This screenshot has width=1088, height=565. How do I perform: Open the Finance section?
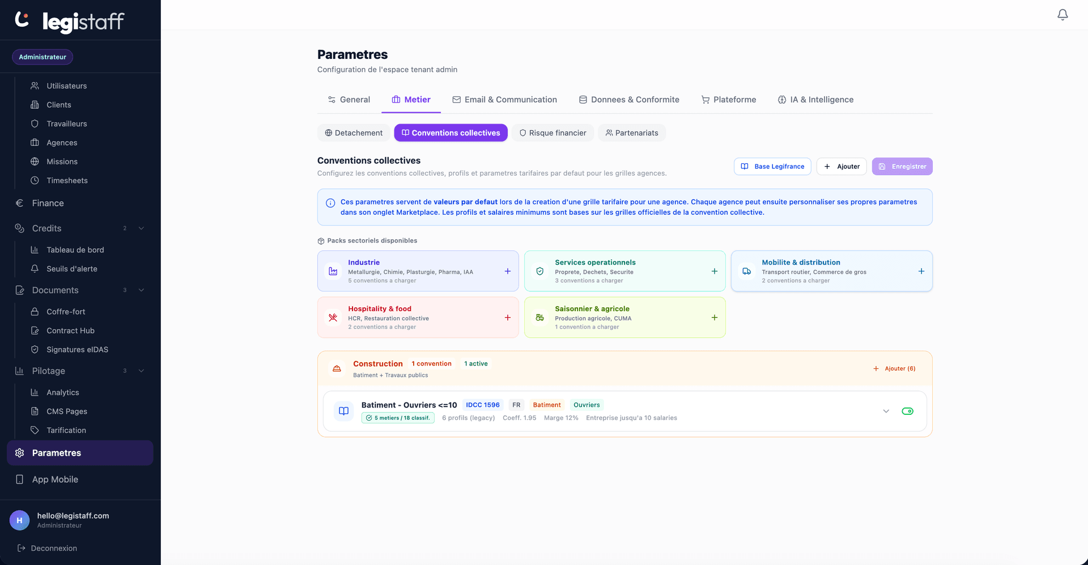[x=48, y=203]
